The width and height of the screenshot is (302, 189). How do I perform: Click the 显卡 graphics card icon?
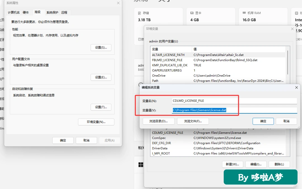coord(192,13)
